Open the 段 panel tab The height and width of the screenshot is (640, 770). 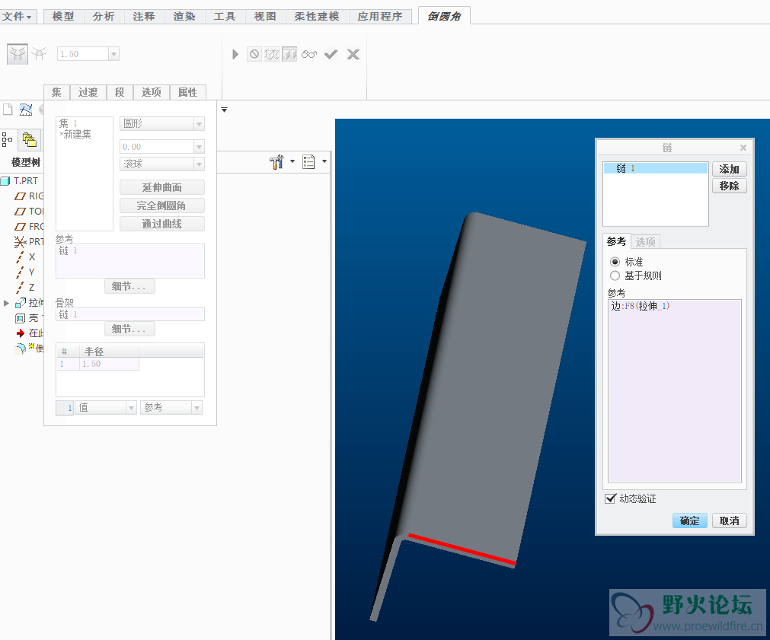(x=120, y=92)
